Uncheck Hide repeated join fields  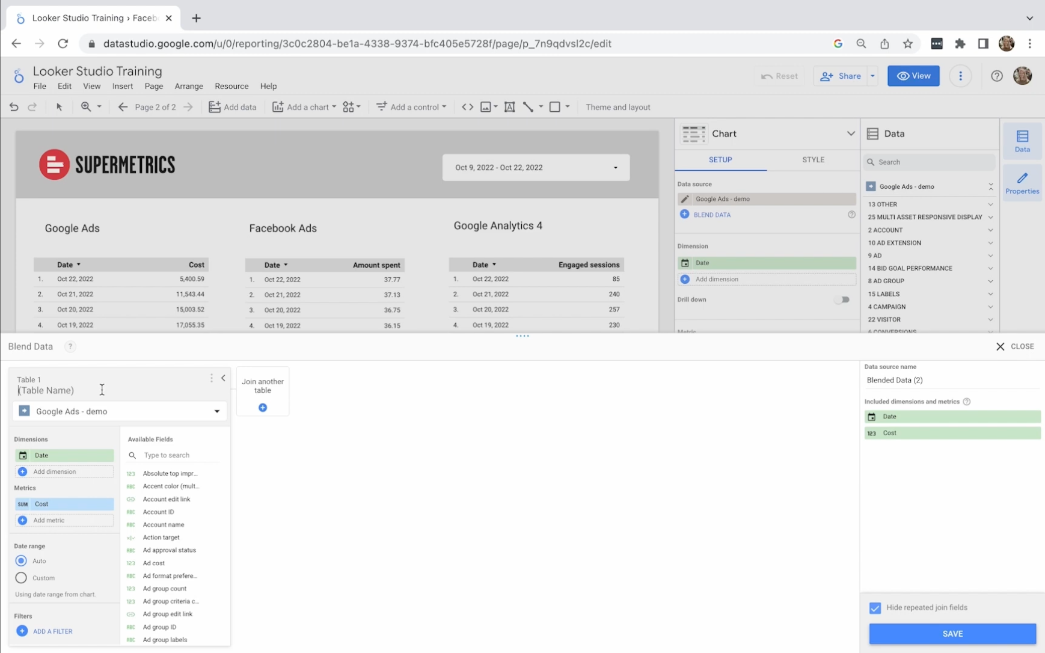tap(875, 608)
